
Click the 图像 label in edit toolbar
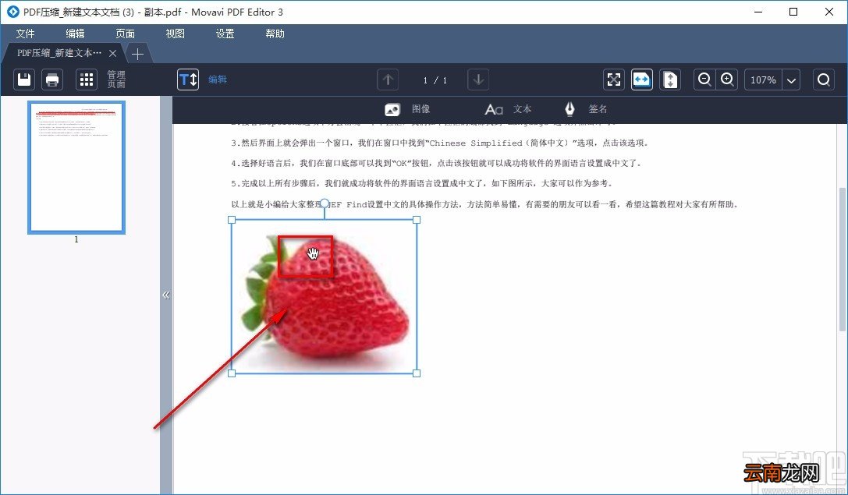pos(420,109)
